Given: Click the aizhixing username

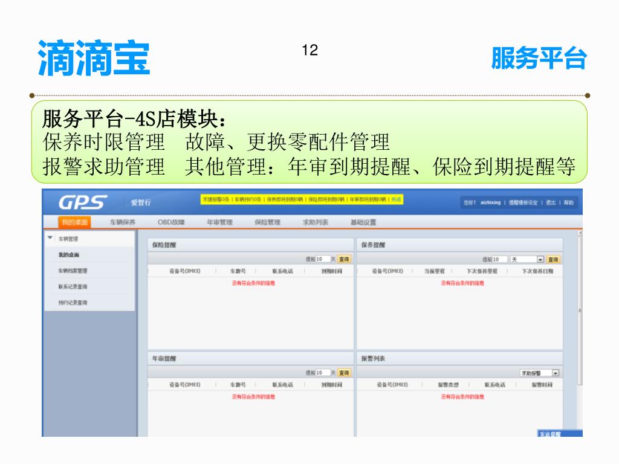Looking at the screenshot, I should 490,202.
